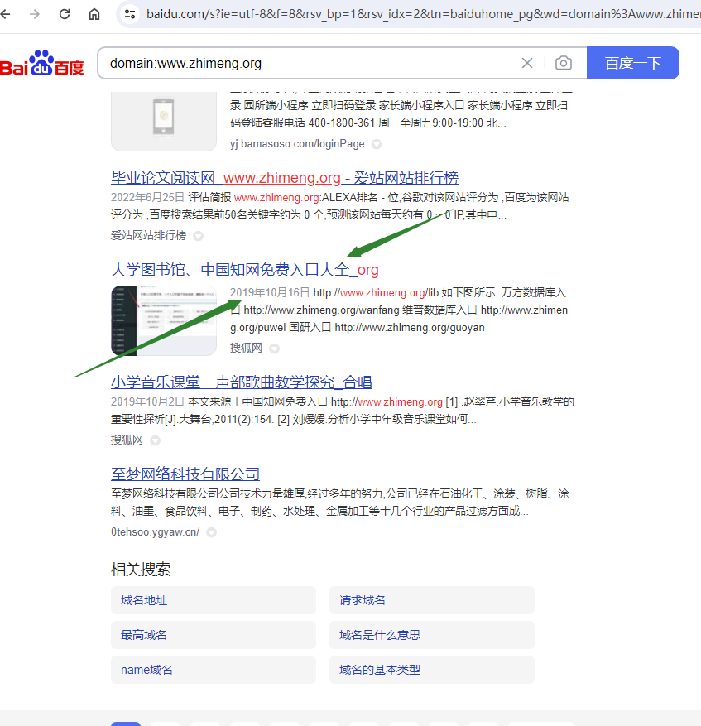Select related search 域名地址
This screenshot has width=701, height=726.
[213, 600]
